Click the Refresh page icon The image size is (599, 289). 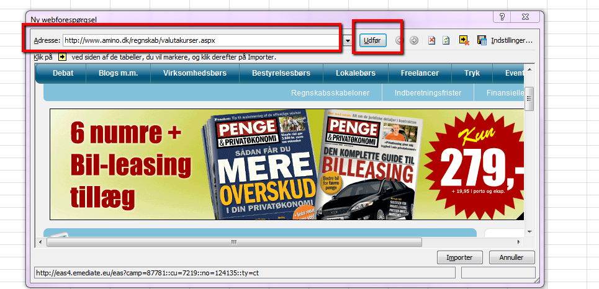click(x=446, y=40)
